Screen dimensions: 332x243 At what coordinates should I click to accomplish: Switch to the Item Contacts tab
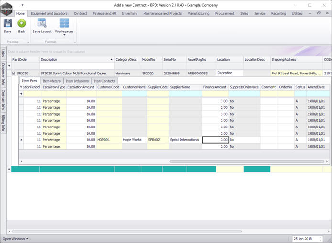pyautogui.click(x=104, y=81)
